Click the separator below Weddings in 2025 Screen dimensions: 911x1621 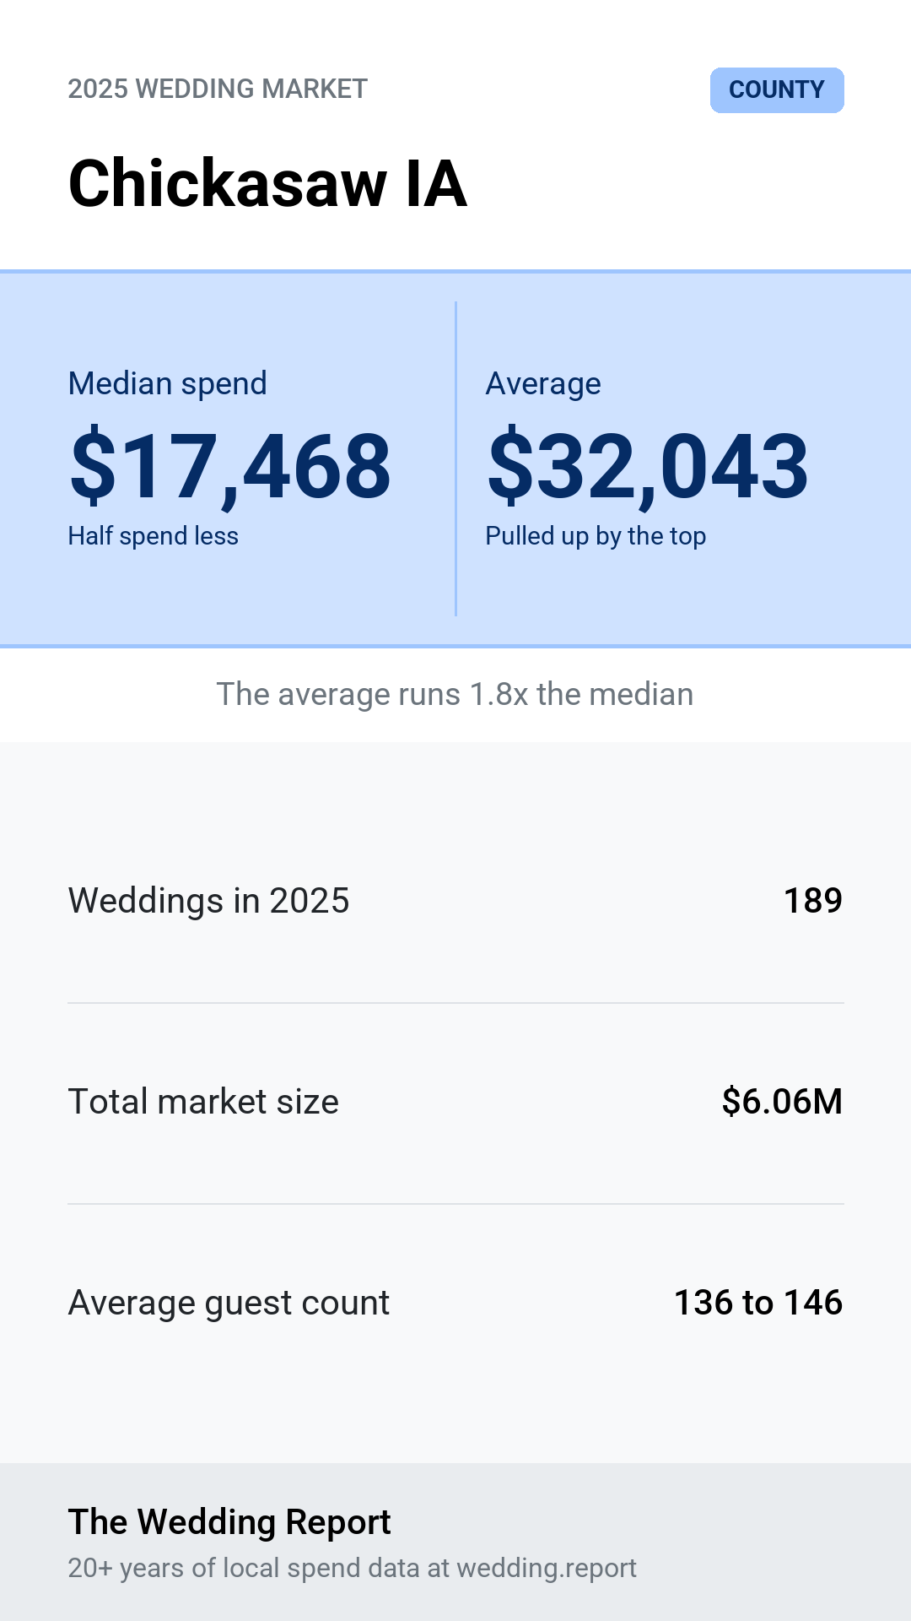tap(455, 1003)
